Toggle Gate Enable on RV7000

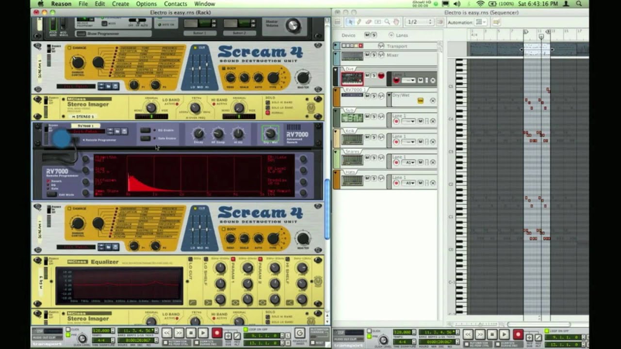145,139
